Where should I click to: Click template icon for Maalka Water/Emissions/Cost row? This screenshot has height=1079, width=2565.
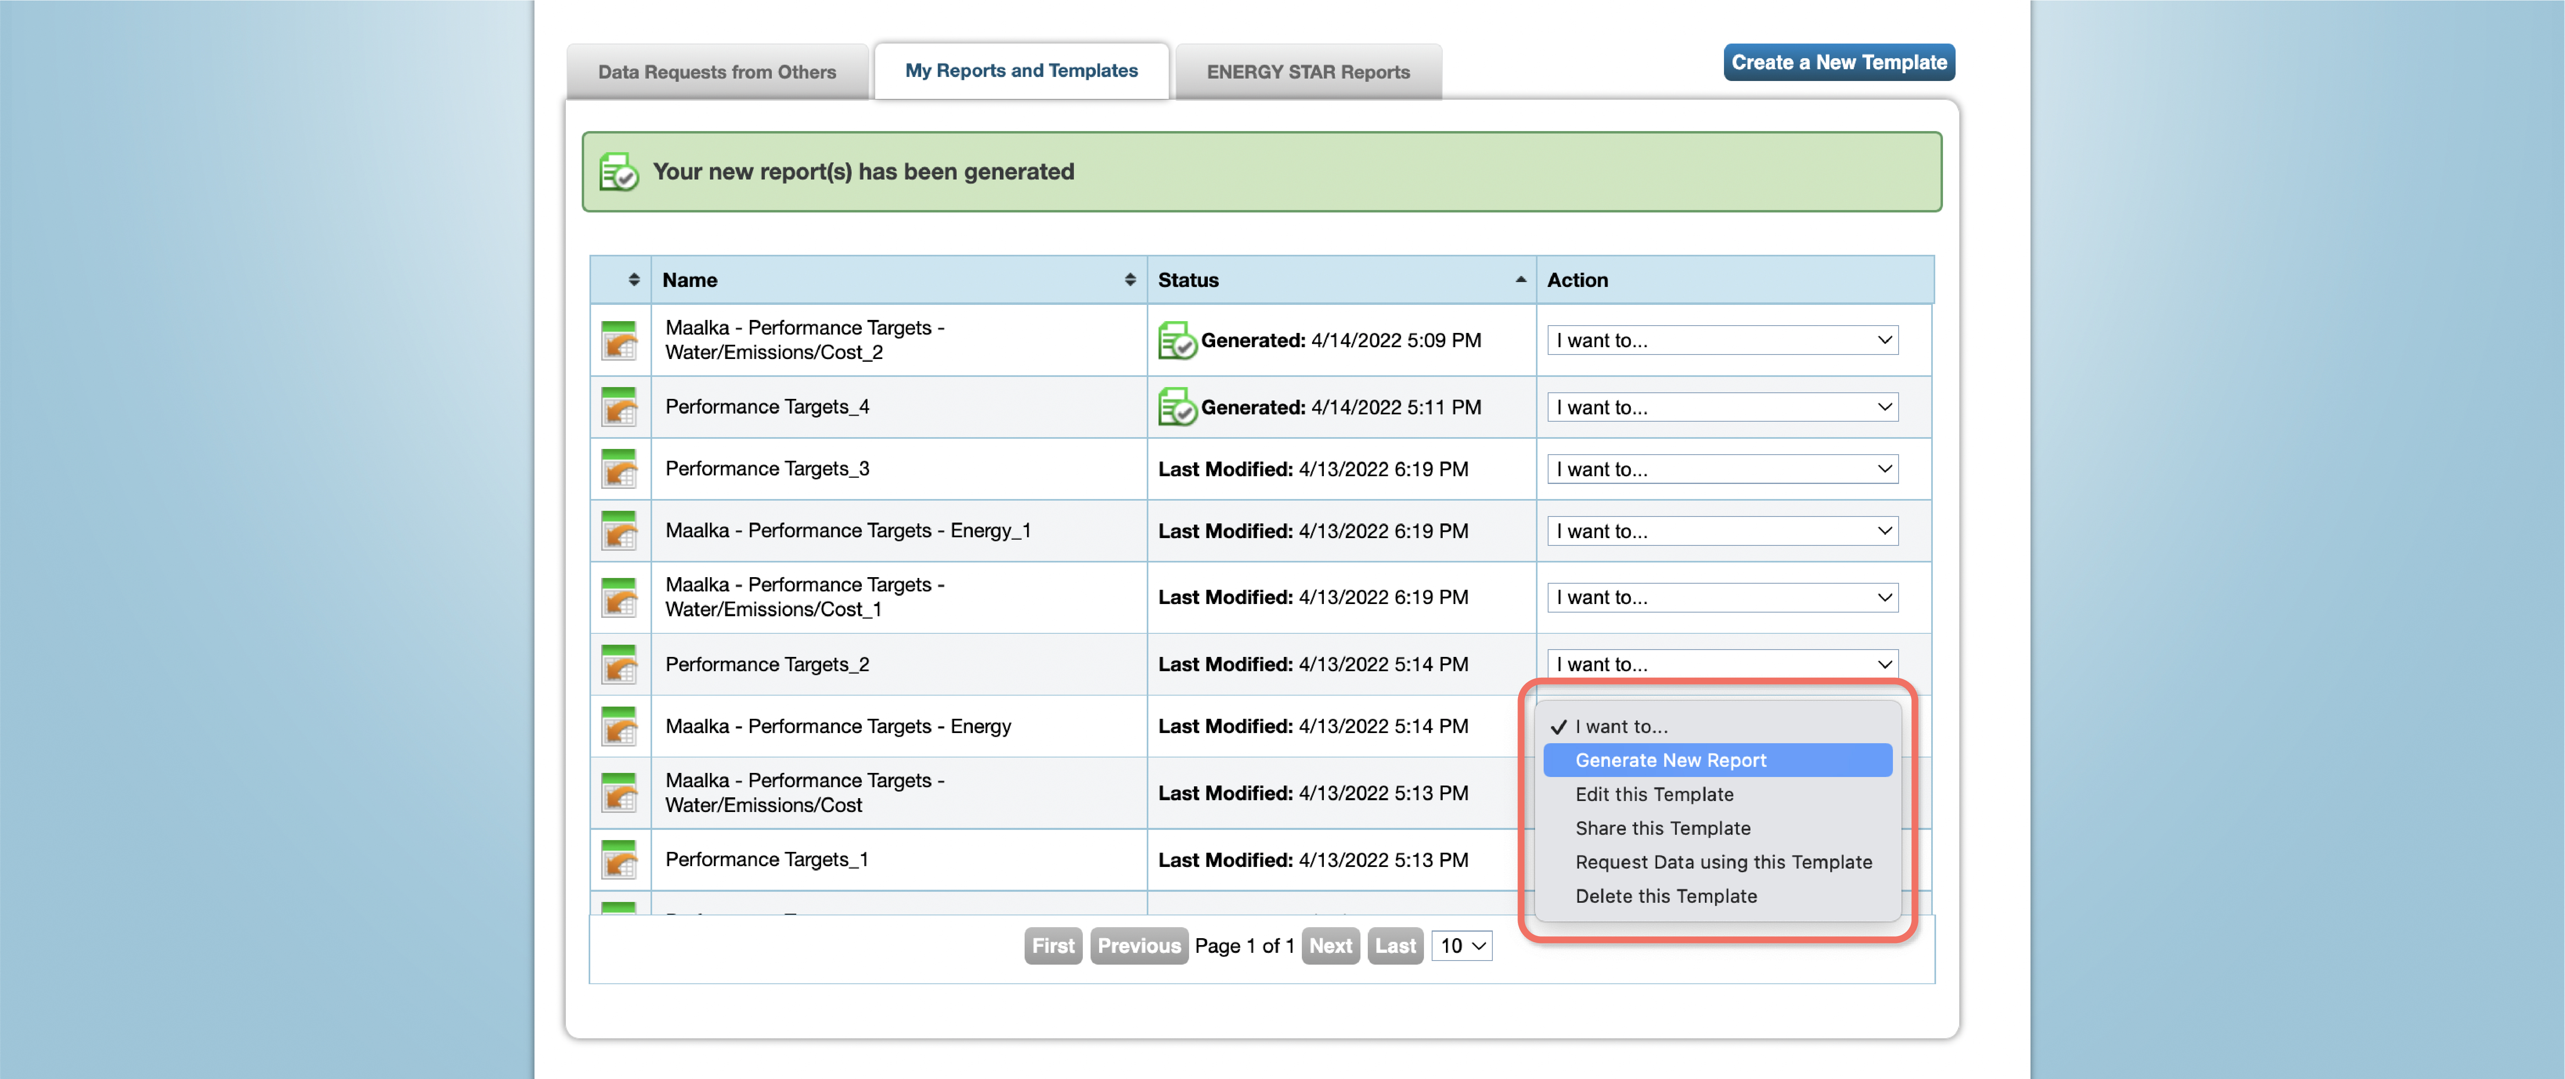(x=619, y=792)
